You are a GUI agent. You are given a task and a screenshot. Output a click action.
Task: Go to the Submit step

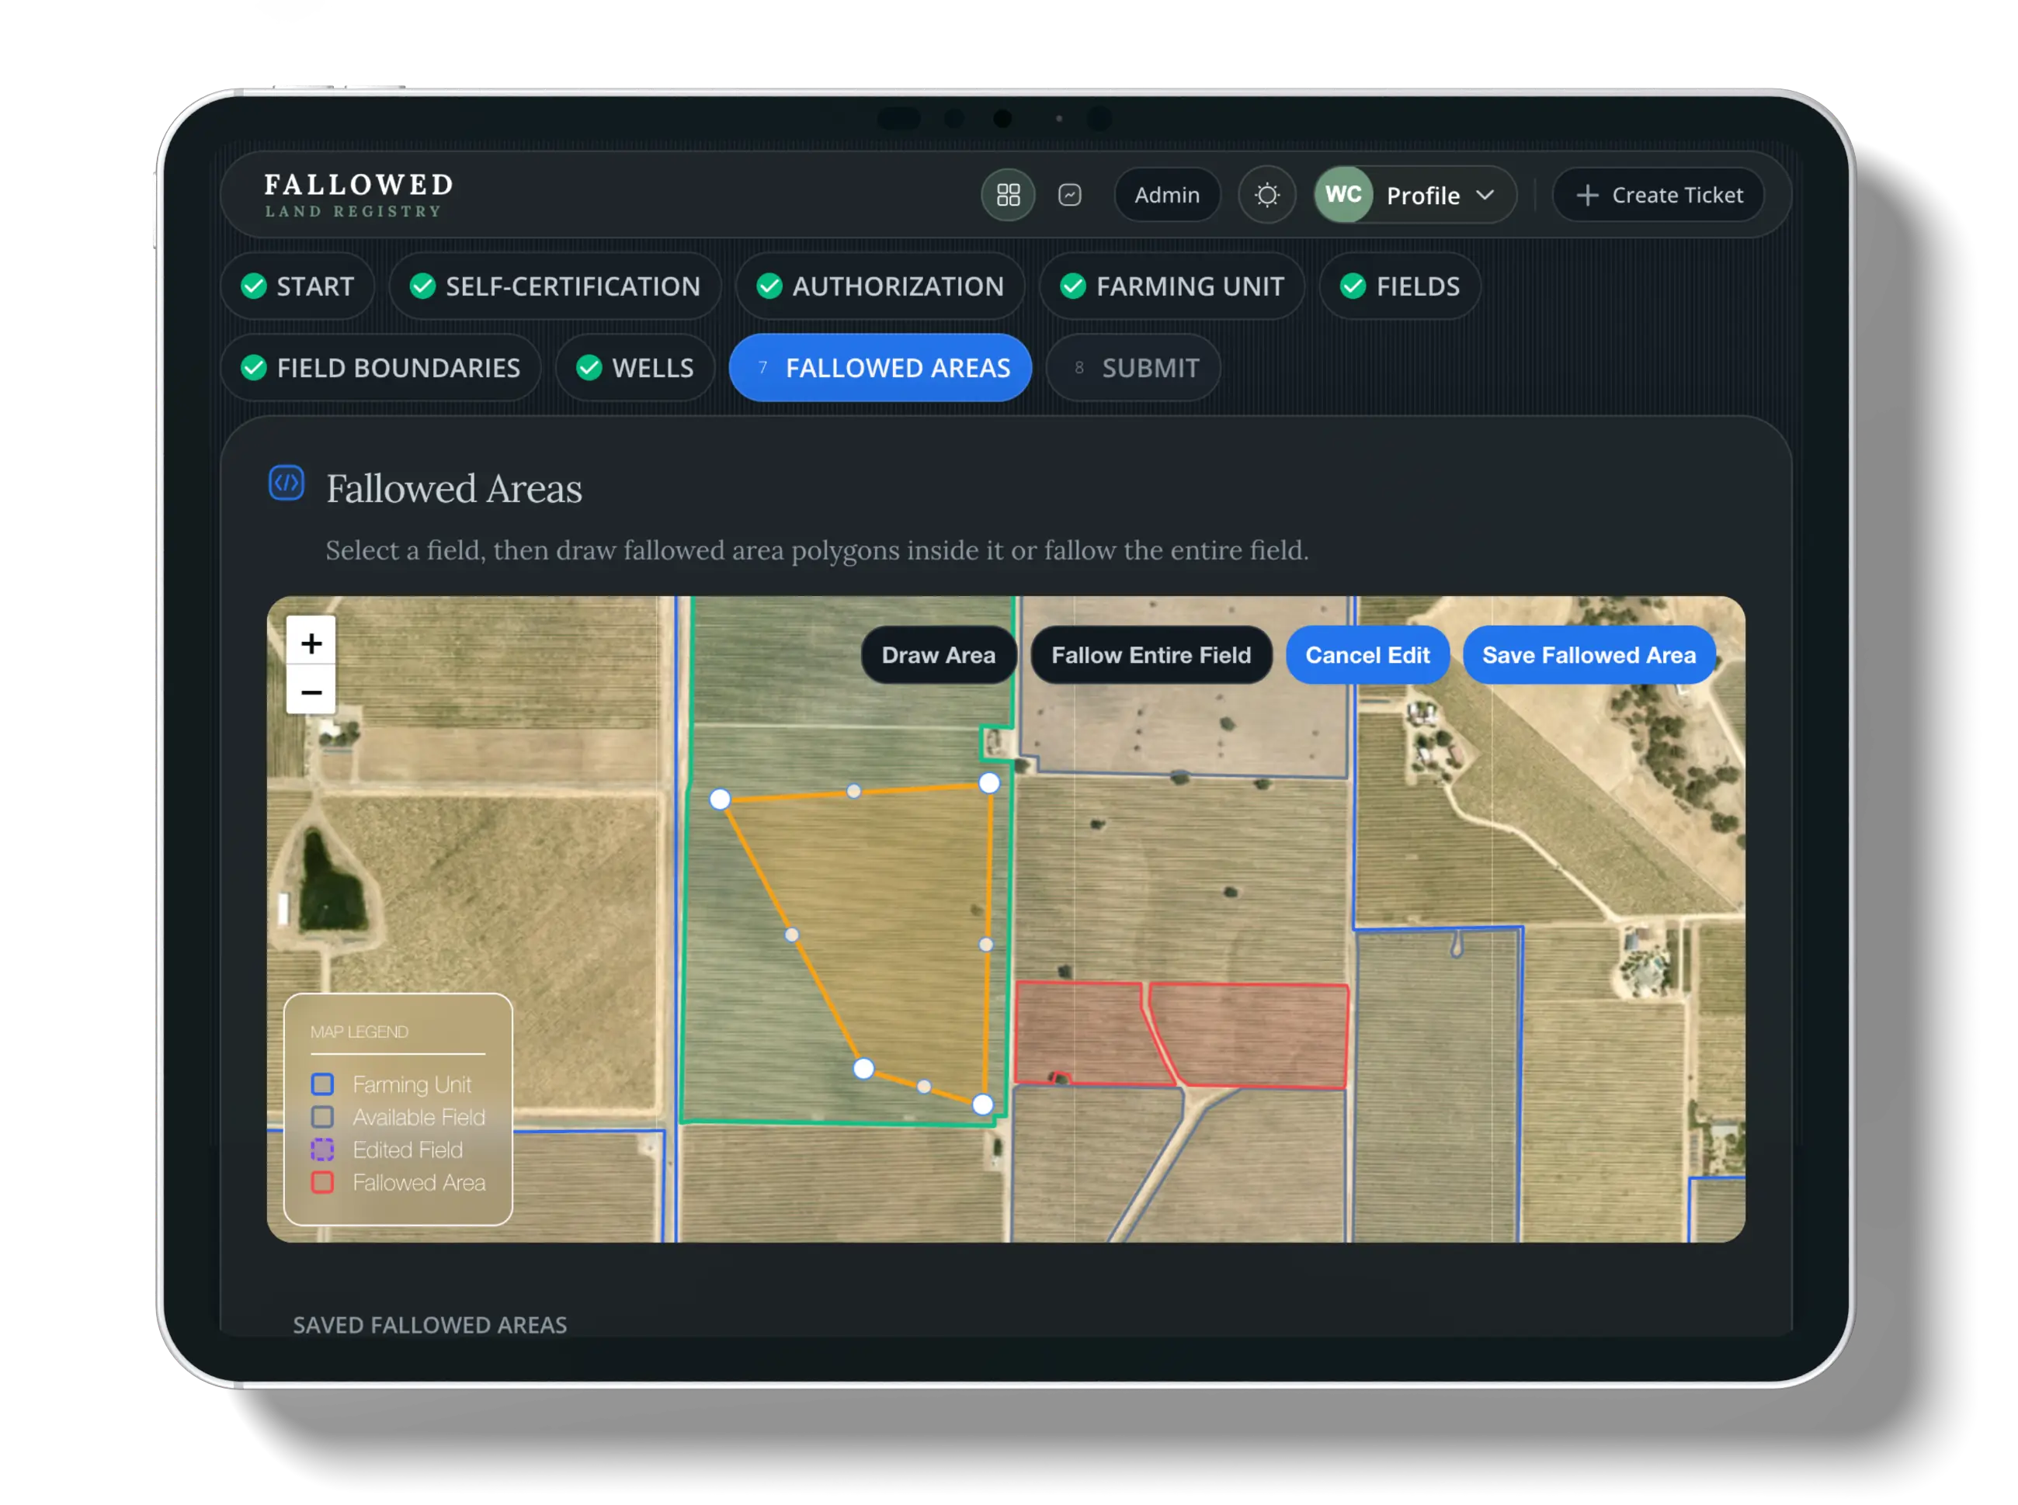(1133, 368)
